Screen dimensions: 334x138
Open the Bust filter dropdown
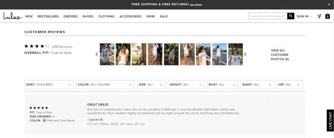[222, 84]
